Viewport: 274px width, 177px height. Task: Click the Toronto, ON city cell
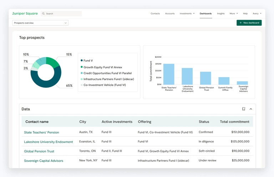pos(87,151)
